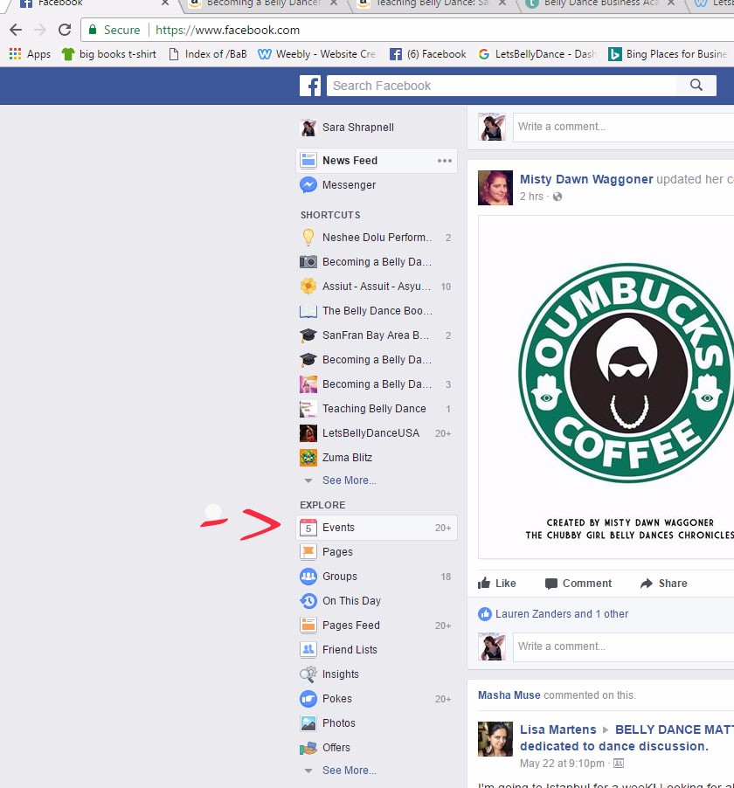
Task: Click the Zuma Blitz game icon
Action: tap(308, 458)
